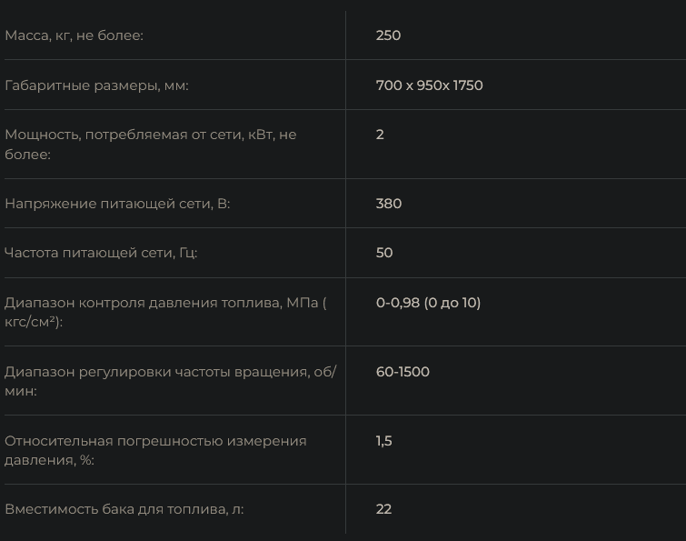Click the 'Вместимость бака для топлива, л:' label
Screen dimensions: 686x541
pos(124,509)
